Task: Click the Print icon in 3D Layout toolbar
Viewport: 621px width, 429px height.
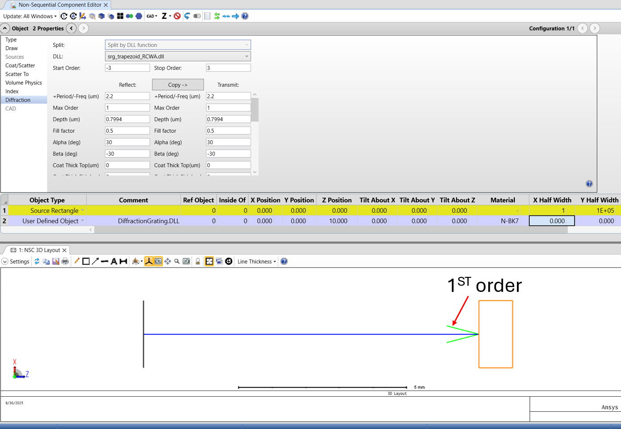Action: (x=65, y=261)
